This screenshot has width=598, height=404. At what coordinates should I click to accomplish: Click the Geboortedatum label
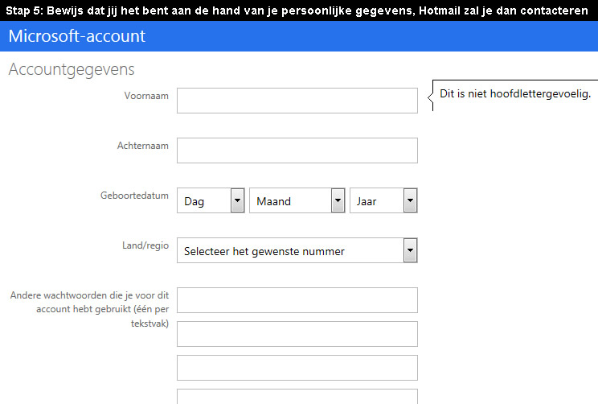[134, 196]
